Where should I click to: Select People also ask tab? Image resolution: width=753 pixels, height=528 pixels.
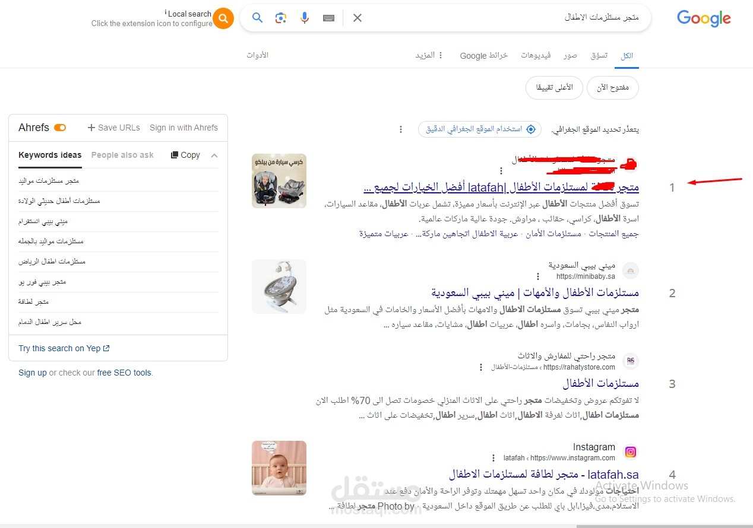(122, 155)
